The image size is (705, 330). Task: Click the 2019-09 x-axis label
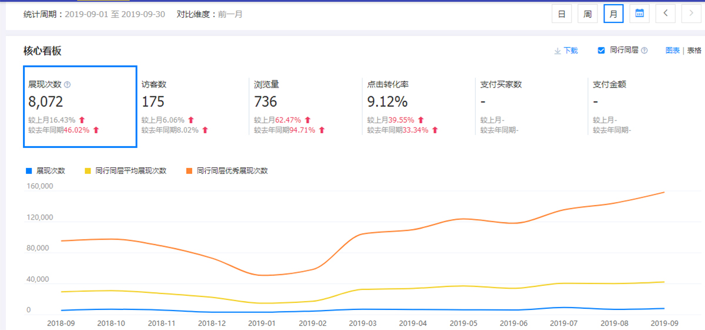tap(664, 323)
